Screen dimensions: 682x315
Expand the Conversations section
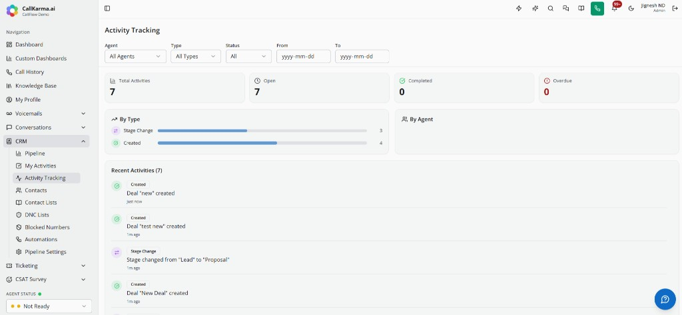point(47,128)
